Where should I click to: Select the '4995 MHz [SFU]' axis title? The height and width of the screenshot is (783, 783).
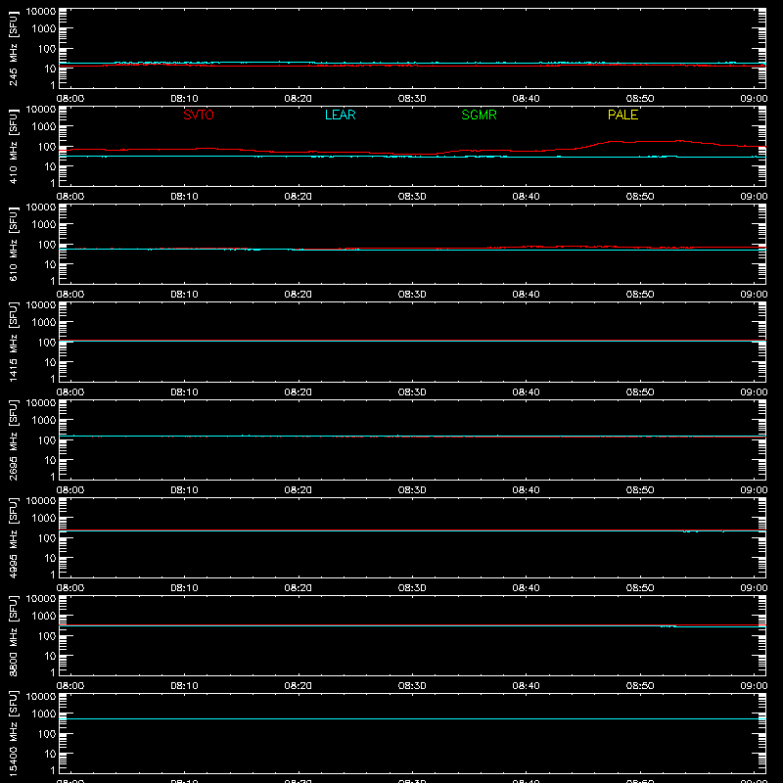(x=14, y=537)
